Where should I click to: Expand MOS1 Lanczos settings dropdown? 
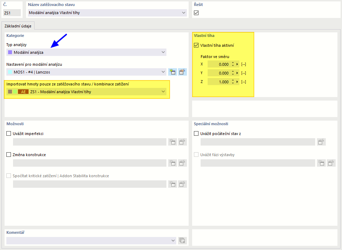(x=86, y=72)
